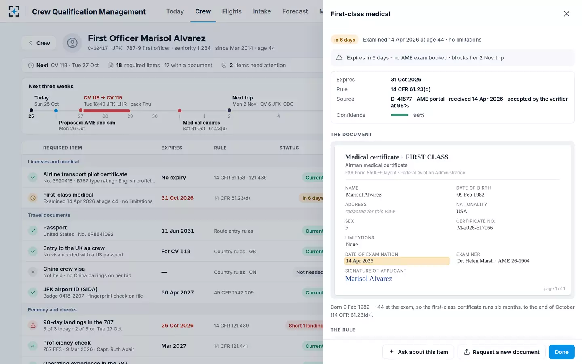This screenshot has height=364, width=582.
Task: Click the check icon for Entry to the UK as crew
Action: click(x=33, y=251)
